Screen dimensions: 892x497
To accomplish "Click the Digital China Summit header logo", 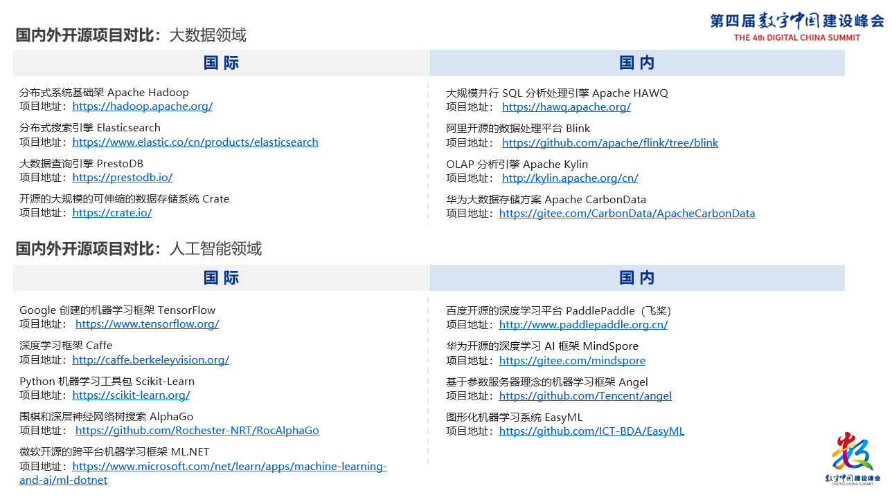I will 797,26.
